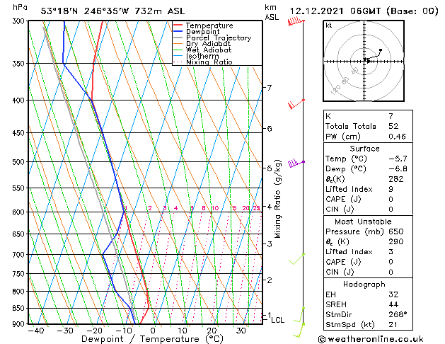Click the Most Unstable Lifted Index value 3
Screen dimensions: 445x344
coord(391,252)
